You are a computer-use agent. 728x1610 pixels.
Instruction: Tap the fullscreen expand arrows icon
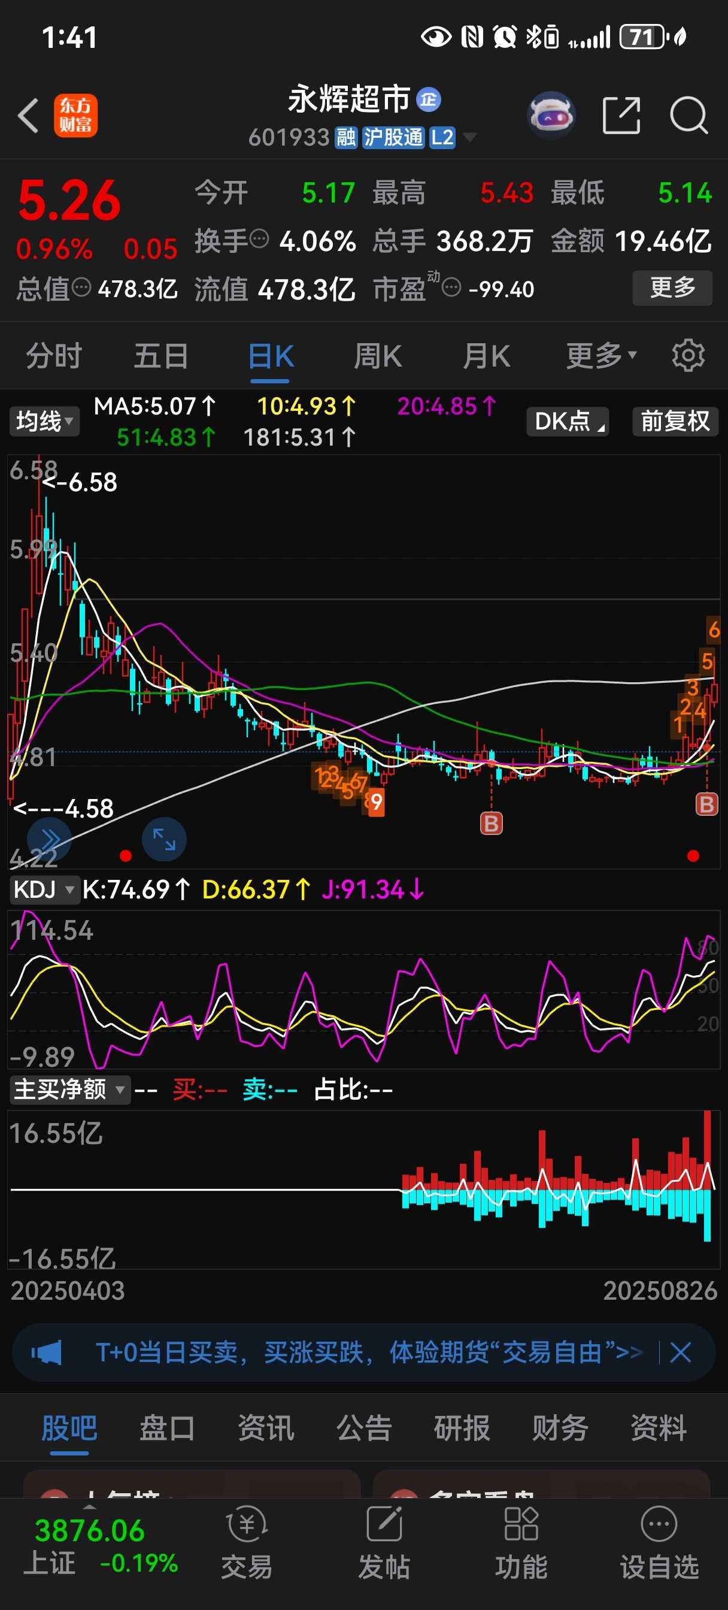[x=165, y=839]
